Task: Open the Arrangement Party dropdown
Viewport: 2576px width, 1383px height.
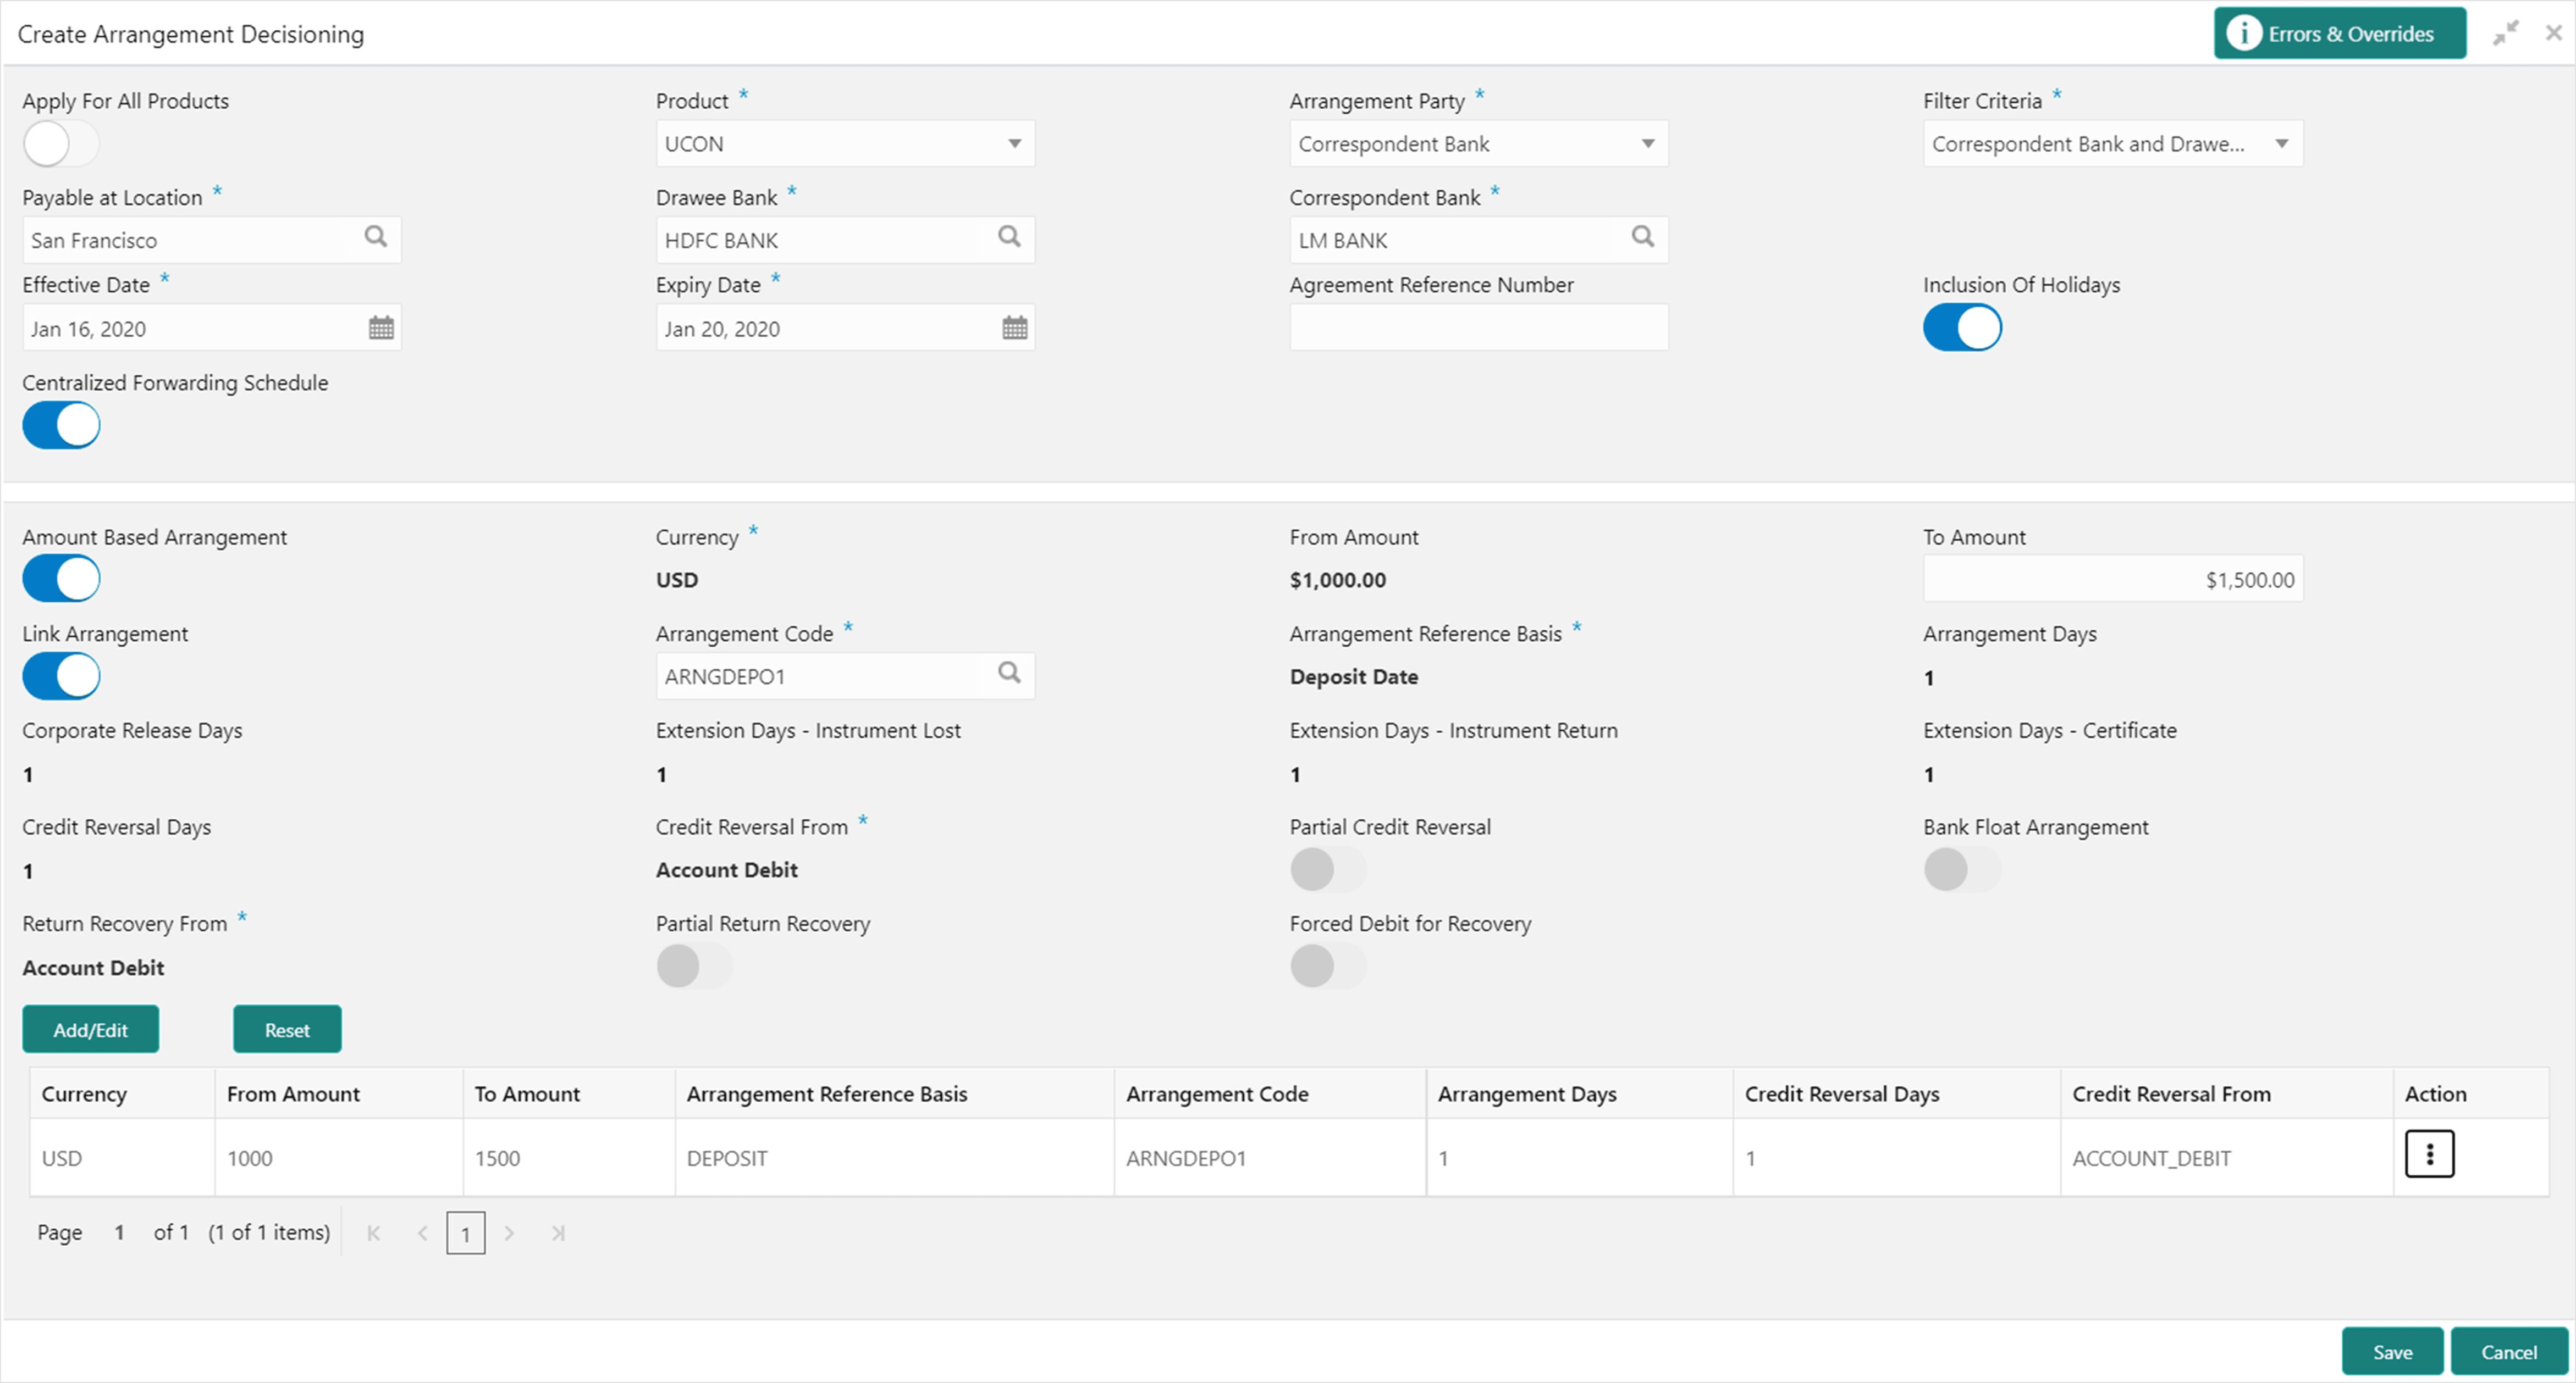Action: tap(1478, 144)
